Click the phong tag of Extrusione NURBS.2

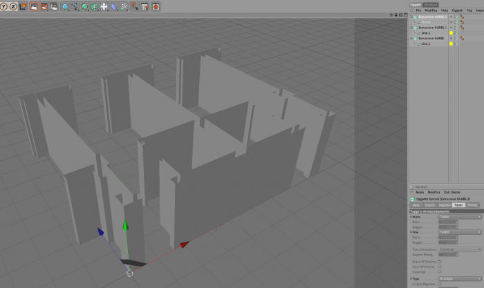462,17
